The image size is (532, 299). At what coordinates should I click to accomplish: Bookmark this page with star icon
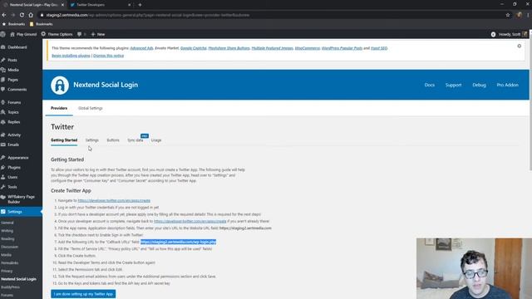point(508,15)
